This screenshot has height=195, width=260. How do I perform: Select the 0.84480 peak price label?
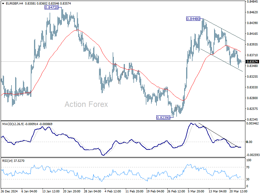[x=193, y=19]
